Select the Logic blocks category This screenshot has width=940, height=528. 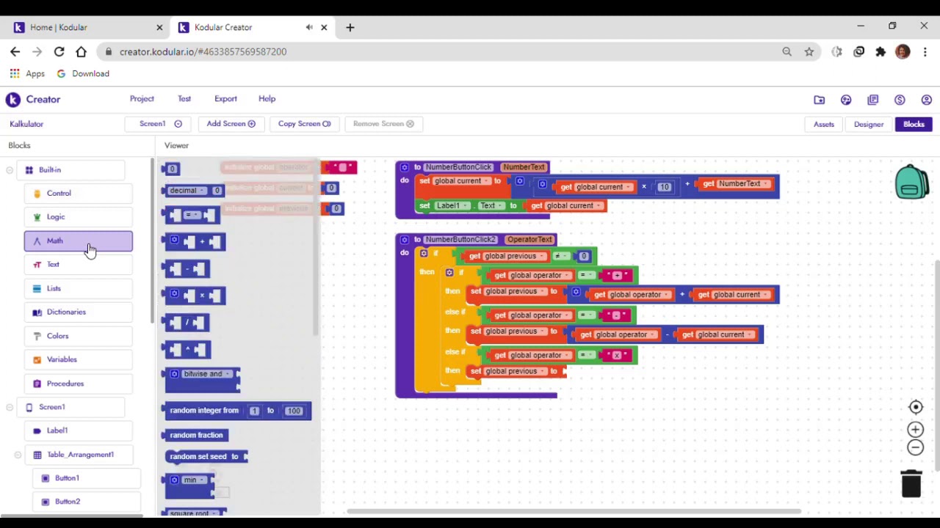coord(79,217)
